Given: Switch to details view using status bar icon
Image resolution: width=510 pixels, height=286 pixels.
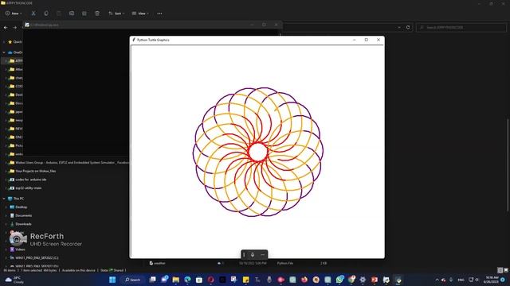Looking at the screenshot, I should point(500,270).
